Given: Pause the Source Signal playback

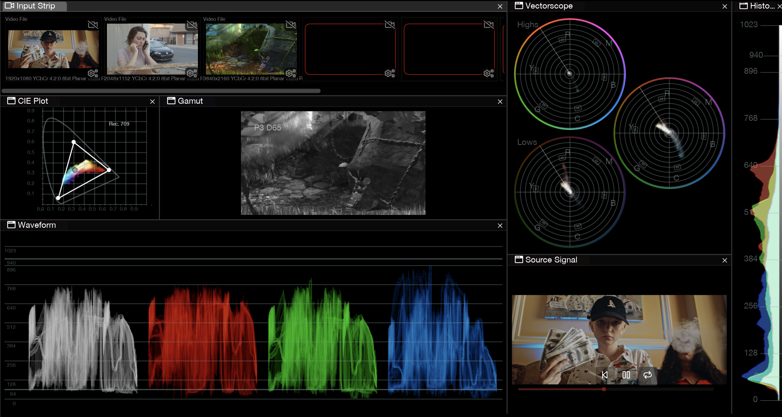Looking at the screenshot, I should [626, 375].
